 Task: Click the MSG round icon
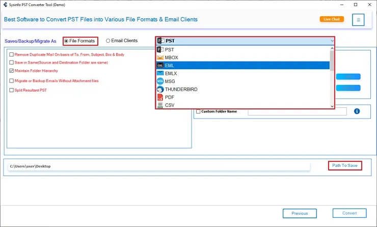[x=160, y=81]
